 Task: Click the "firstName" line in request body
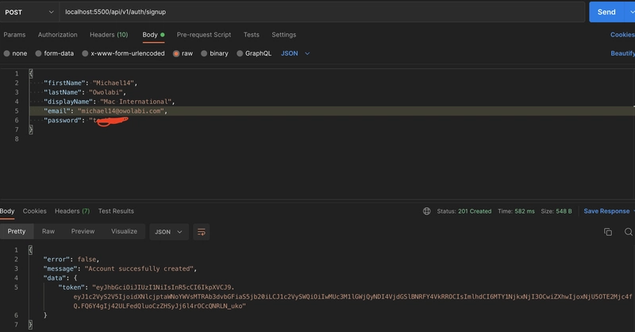90,83
